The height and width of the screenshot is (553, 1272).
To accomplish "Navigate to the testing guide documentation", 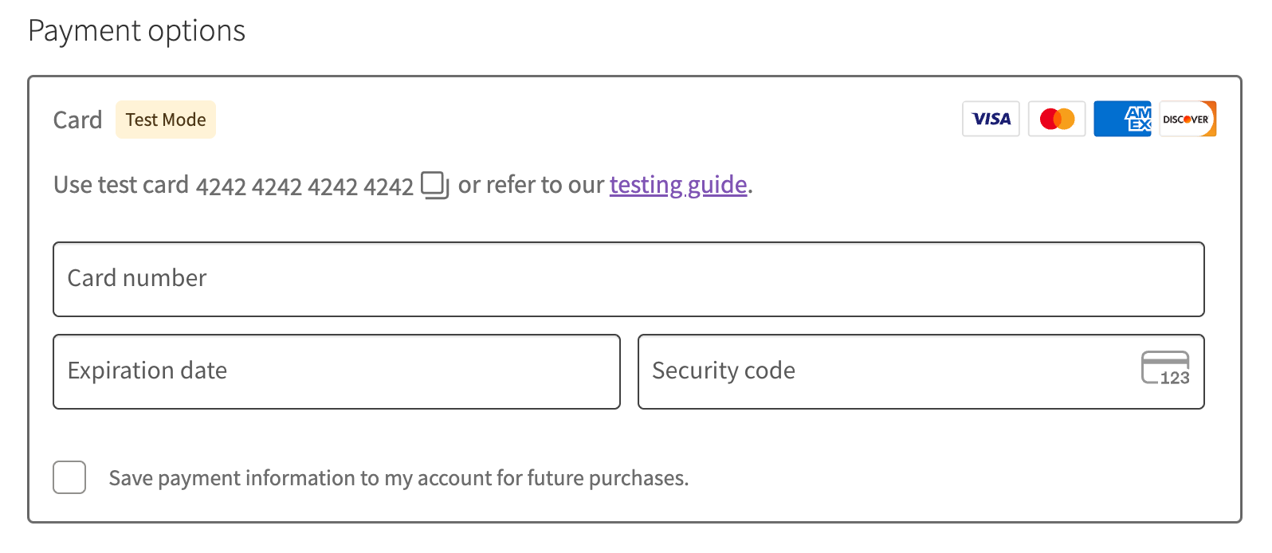I will click(678, 185).
